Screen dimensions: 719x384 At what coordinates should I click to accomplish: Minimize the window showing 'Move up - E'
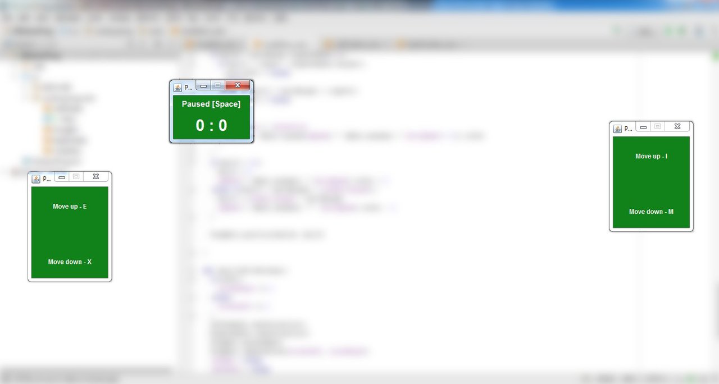[x=62, y=177]
